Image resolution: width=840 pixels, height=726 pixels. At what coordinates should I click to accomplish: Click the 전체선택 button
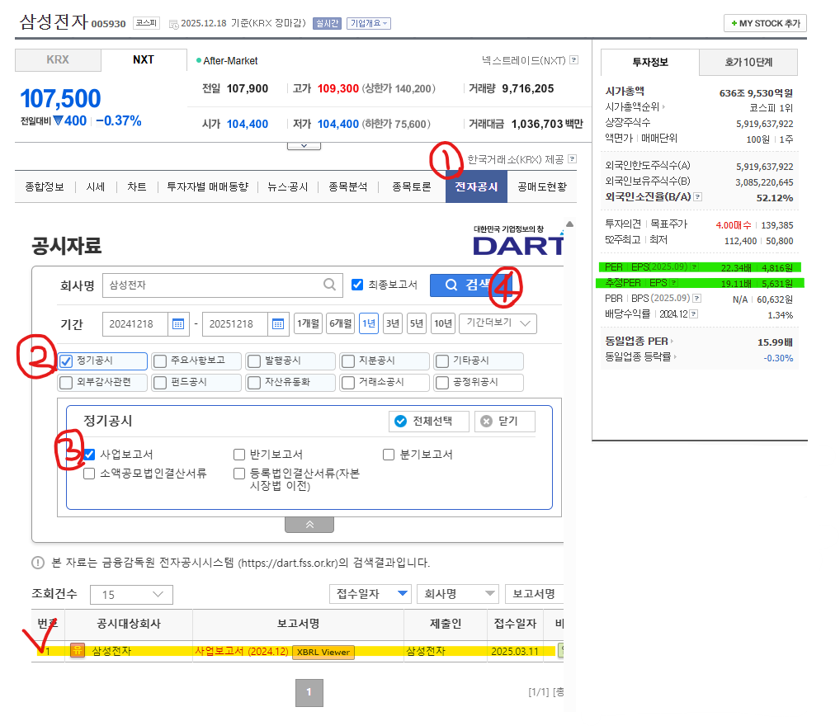pyautogui.click(x=429, y=421)
